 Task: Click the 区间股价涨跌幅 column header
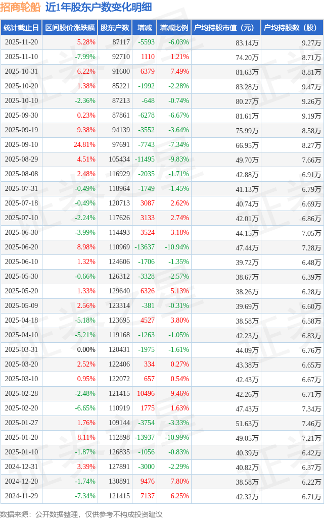tap(70, 28)
